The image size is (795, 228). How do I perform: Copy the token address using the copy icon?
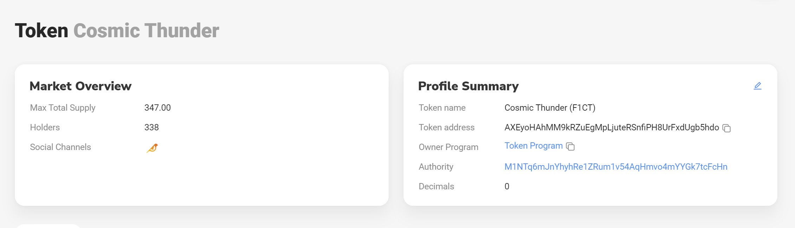pyautogui.click(x=726, y=128)
